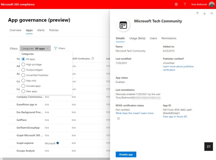Select the Exo Background Proc... row
Viewport: 216px width, 160px height.
tap(59, 112)
